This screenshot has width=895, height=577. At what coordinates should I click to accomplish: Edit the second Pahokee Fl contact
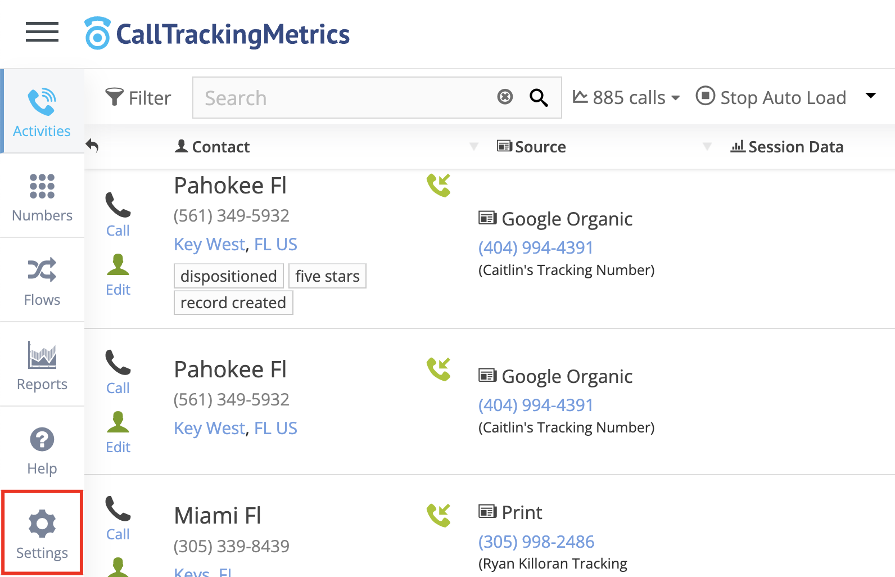point(118,432)
